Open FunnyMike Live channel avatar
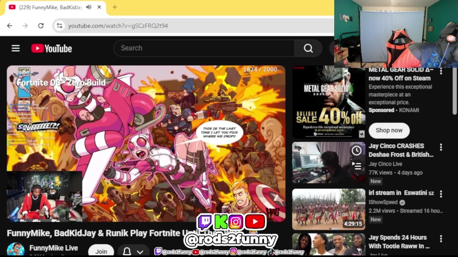Image resolution: width=458 pixels, height=257 pixels. coord(15,250)
